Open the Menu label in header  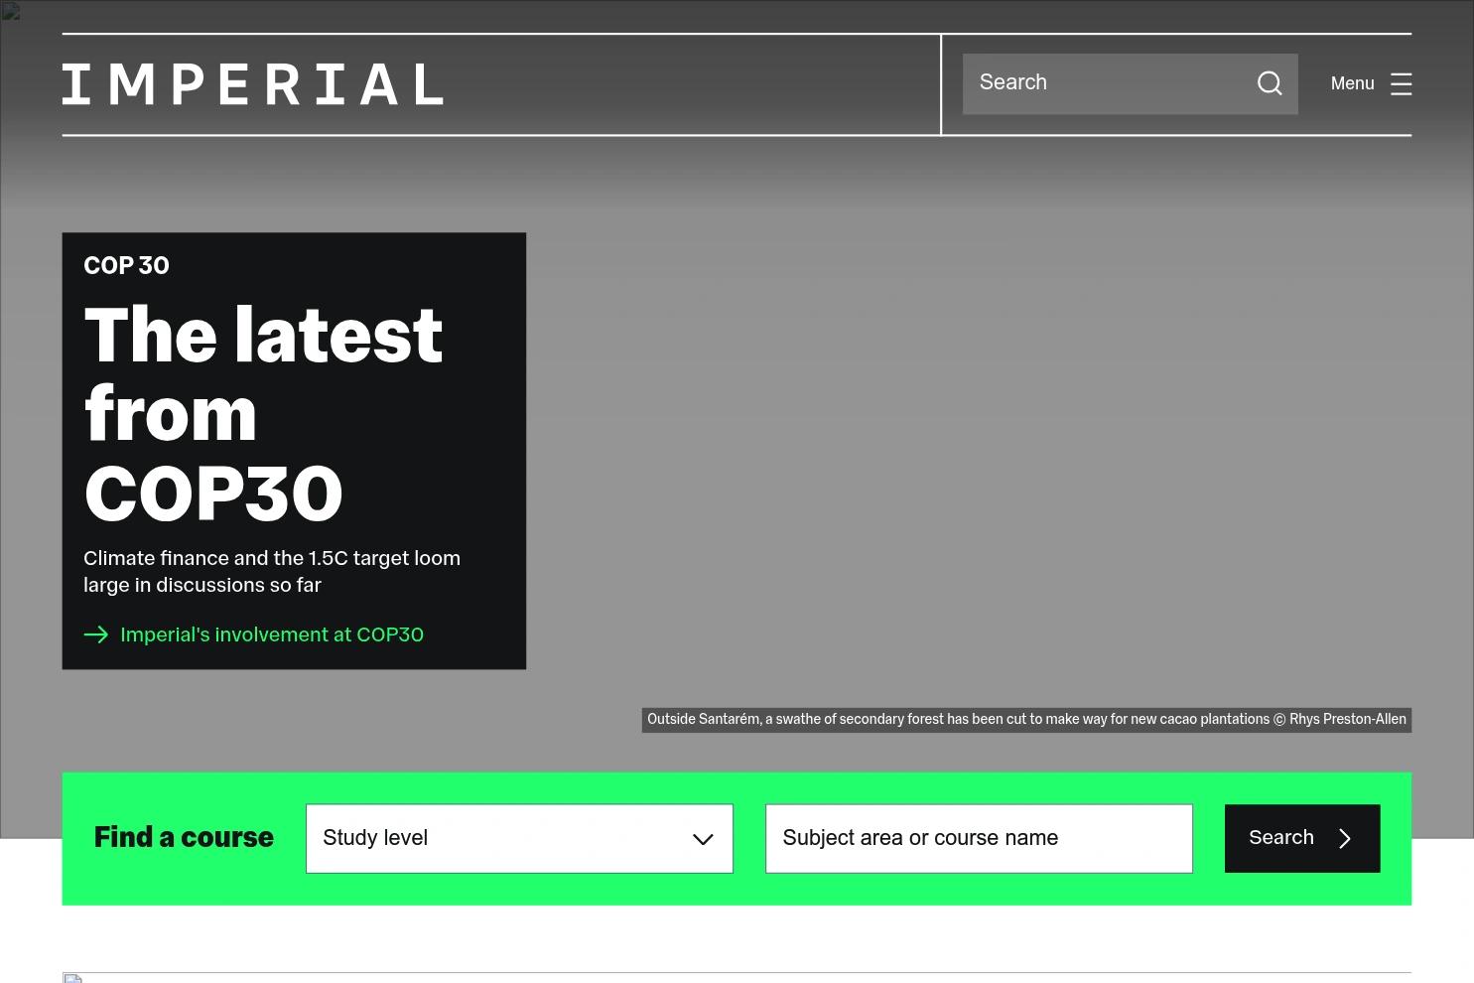pyautogui.click(x=1352, y=84)
